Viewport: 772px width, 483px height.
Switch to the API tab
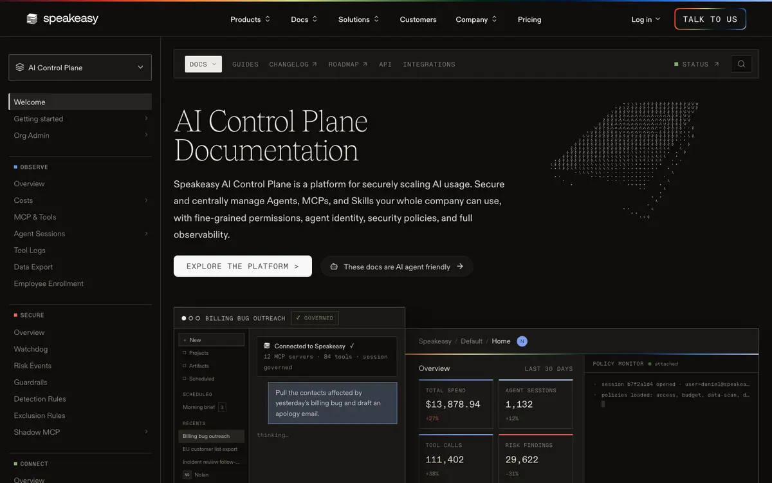coord(385,64)
